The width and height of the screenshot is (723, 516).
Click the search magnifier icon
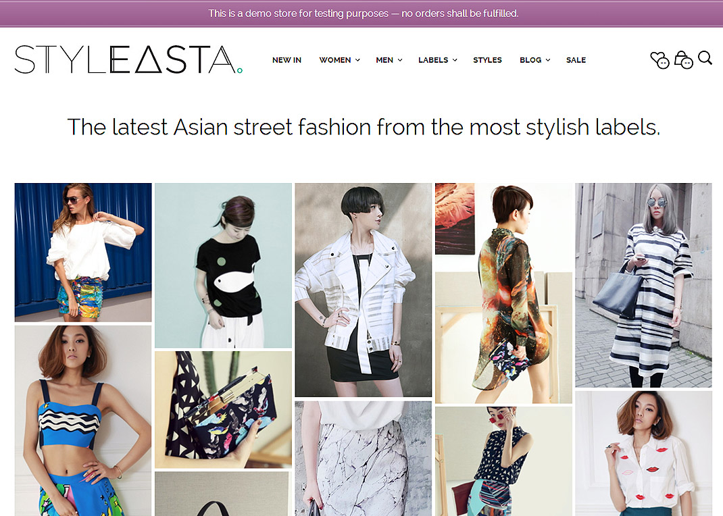705,58
